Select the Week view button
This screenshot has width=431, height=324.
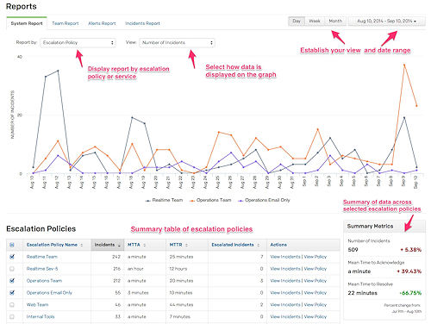pos(315,21)
